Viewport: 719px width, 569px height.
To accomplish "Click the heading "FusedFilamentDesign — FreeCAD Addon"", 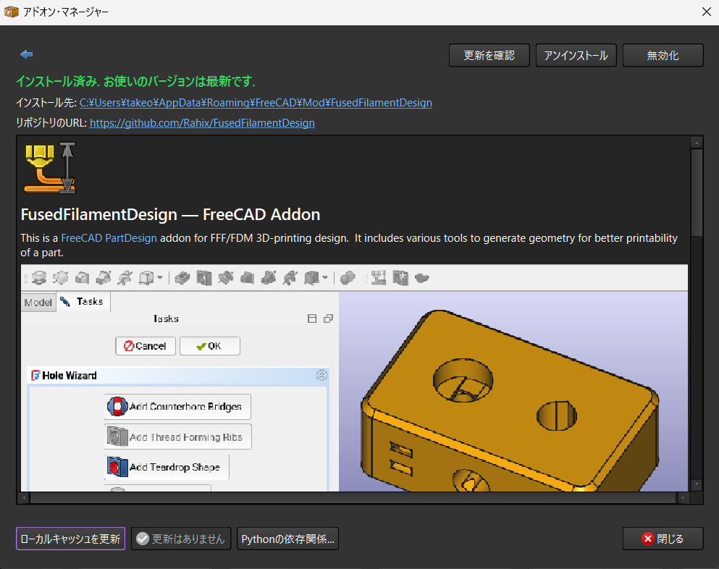I will coord(170,214).
